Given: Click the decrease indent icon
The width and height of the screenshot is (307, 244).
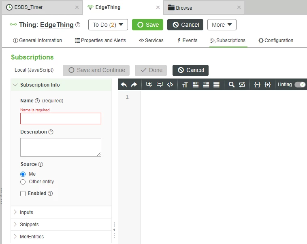Looking at the screenshot, I should (195, 85).
